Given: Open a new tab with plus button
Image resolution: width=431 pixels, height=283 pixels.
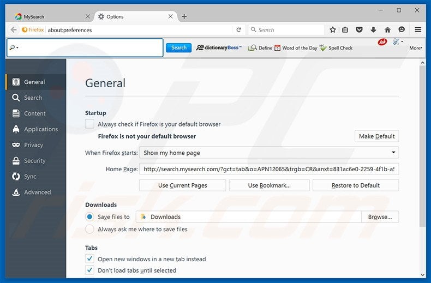Looking at the screenshot, I should pos(184,16).
